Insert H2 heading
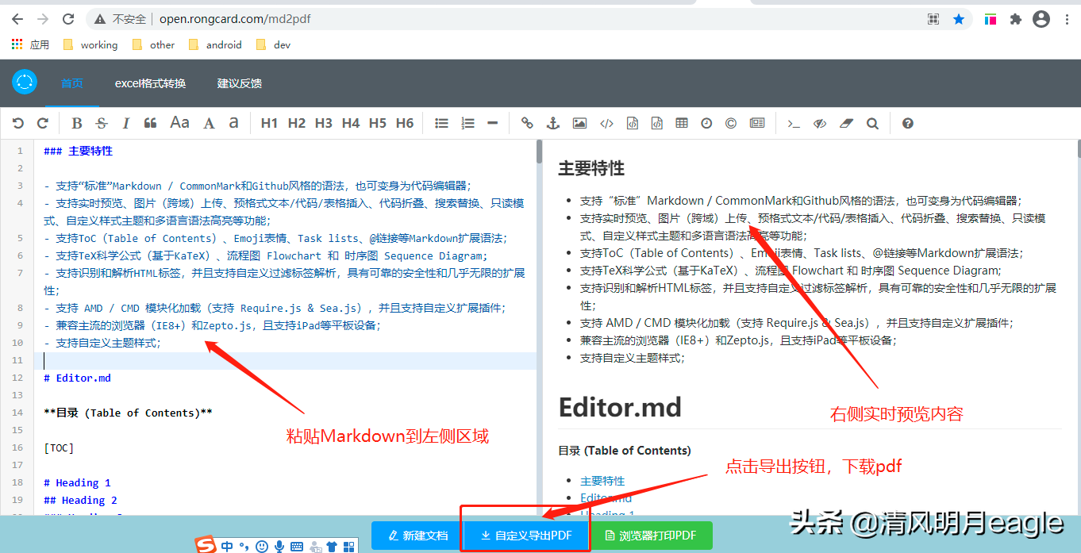Image resolution: width=1081 pixels, height=553 pixels. (x=297, y=123)
